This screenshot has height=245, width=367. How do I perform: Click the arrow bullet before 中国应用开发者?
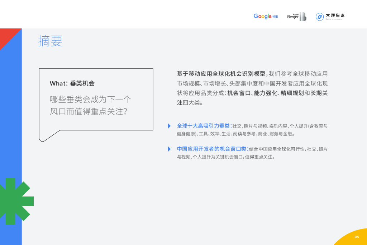[169, 149]
